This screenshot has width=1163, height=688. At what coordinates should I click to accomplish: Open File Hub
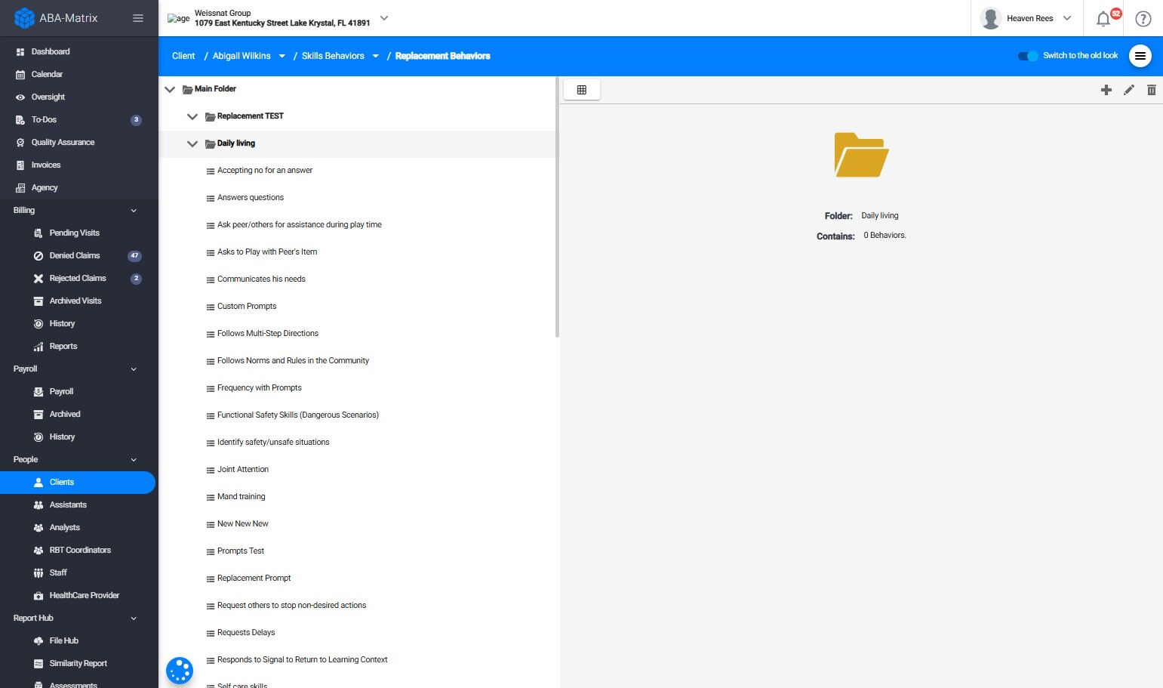tap(63, 640)
